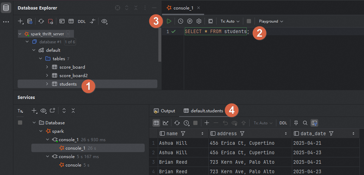This screenshot has width=364, height=175.
Task: Click the Stop square in console toolbar
Action: (x=249, y=21)
